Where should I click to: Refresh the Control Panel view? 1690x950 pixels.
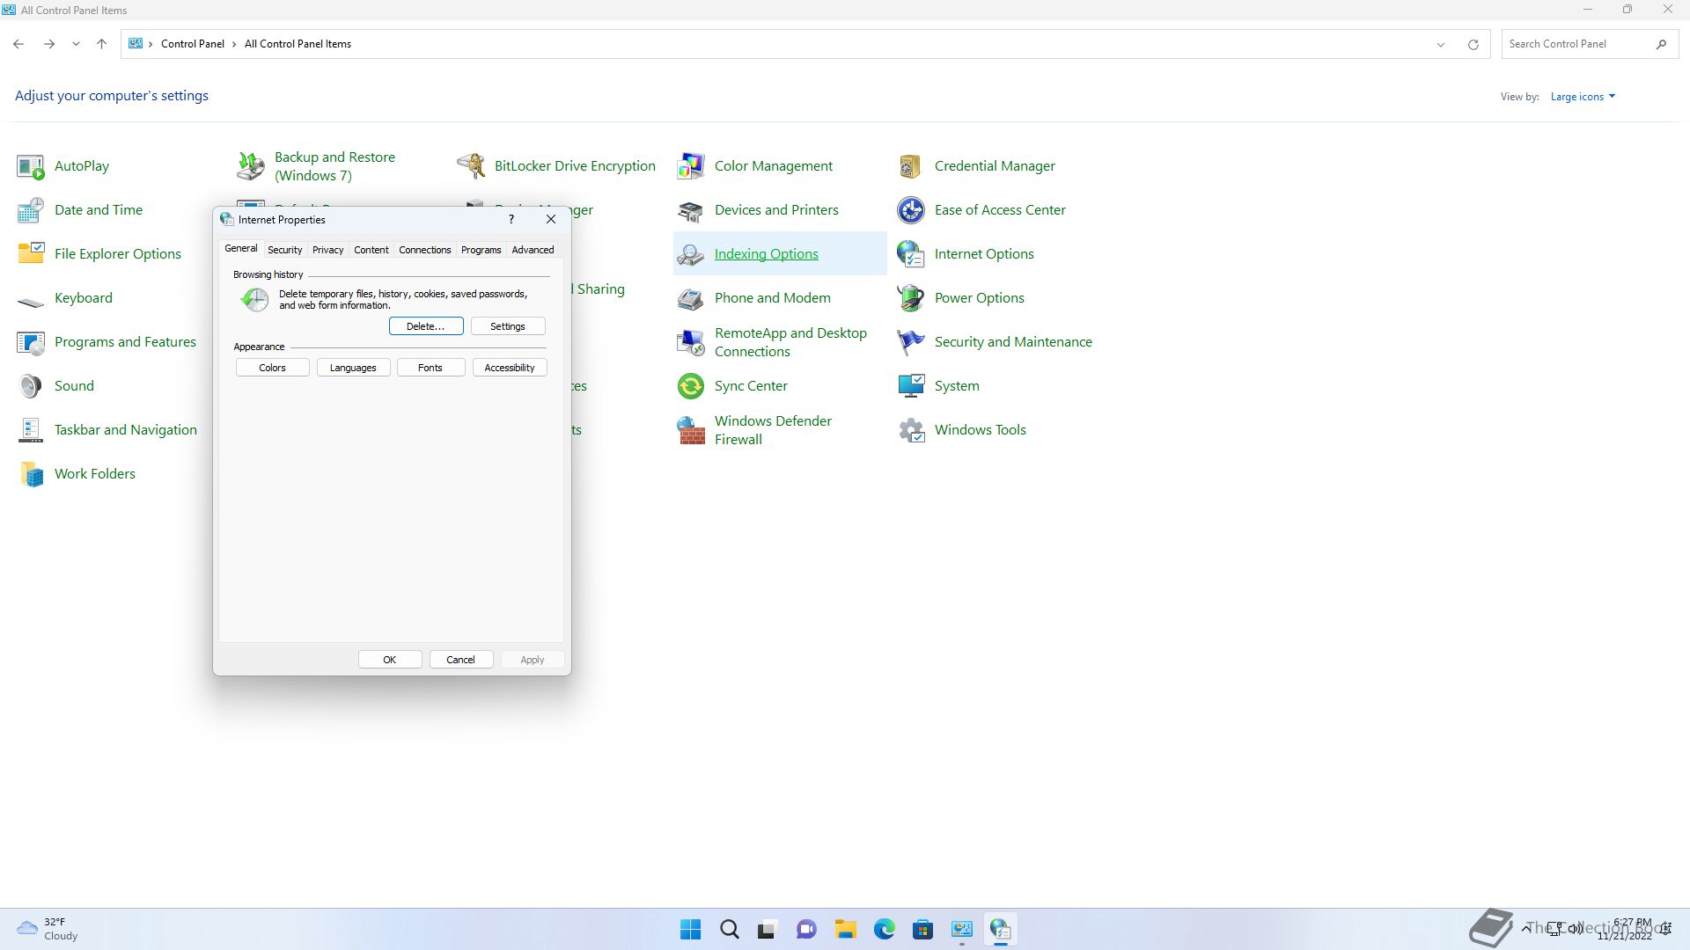tap(1473, 44)
